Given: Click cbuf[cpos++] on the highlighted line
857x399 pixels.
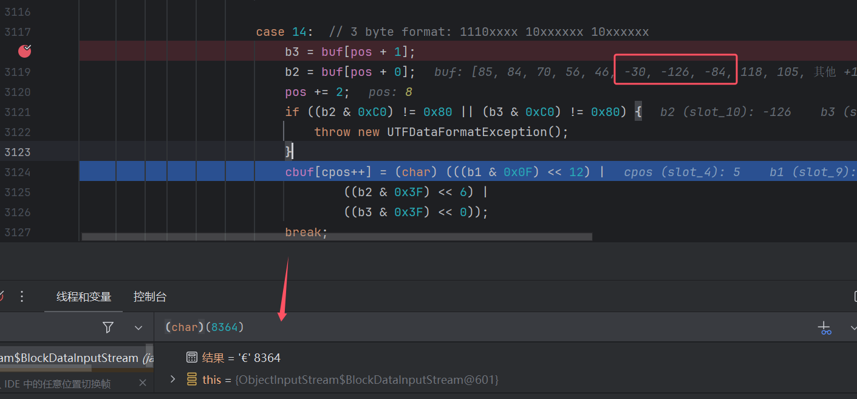Looking at the screenshot, I should pyautogui.click(x=328, y=172).
